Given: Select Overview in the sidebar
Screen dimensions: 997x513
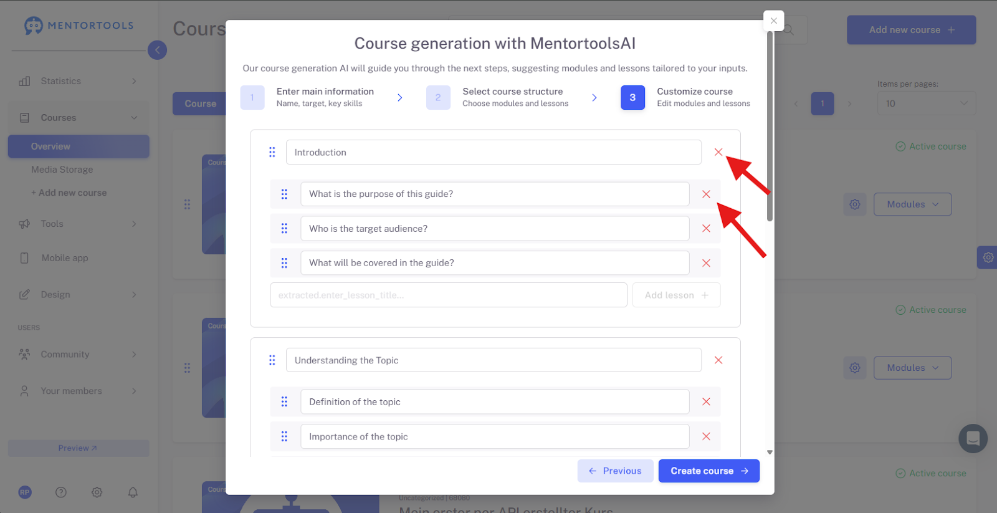Looking at the screenshot, I should point(79,146).
